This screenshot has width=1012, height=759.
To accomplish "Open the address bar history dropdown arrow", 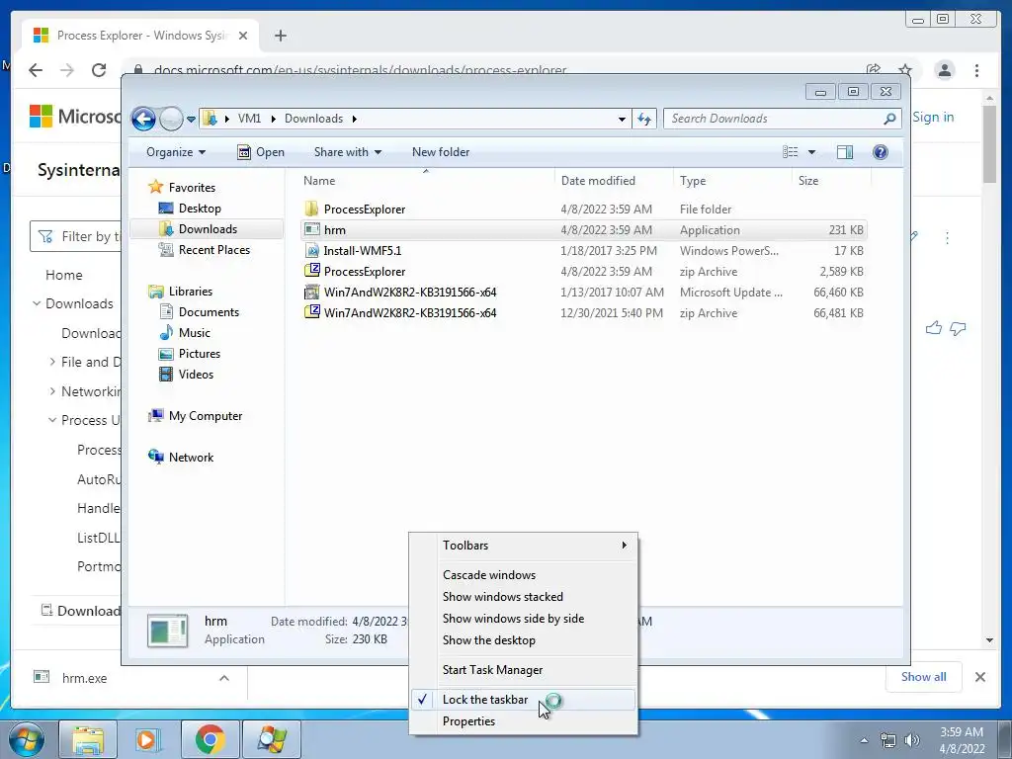I will coord(622,119).
